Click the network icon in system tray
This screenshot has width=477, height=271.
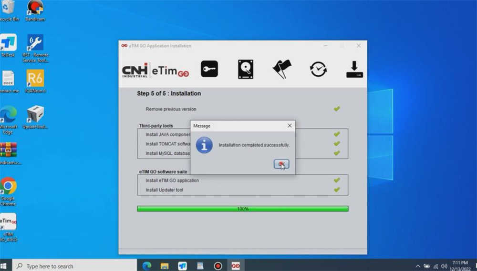[x=436, y=266]
